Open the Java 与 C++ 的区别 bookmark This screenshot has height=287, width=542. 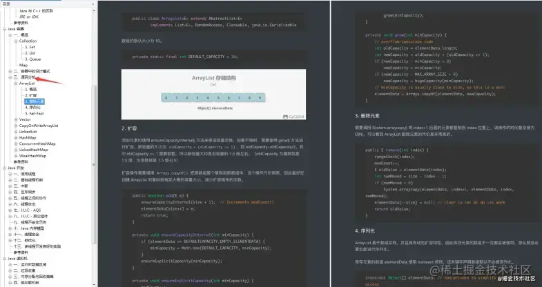coord(36,11)
